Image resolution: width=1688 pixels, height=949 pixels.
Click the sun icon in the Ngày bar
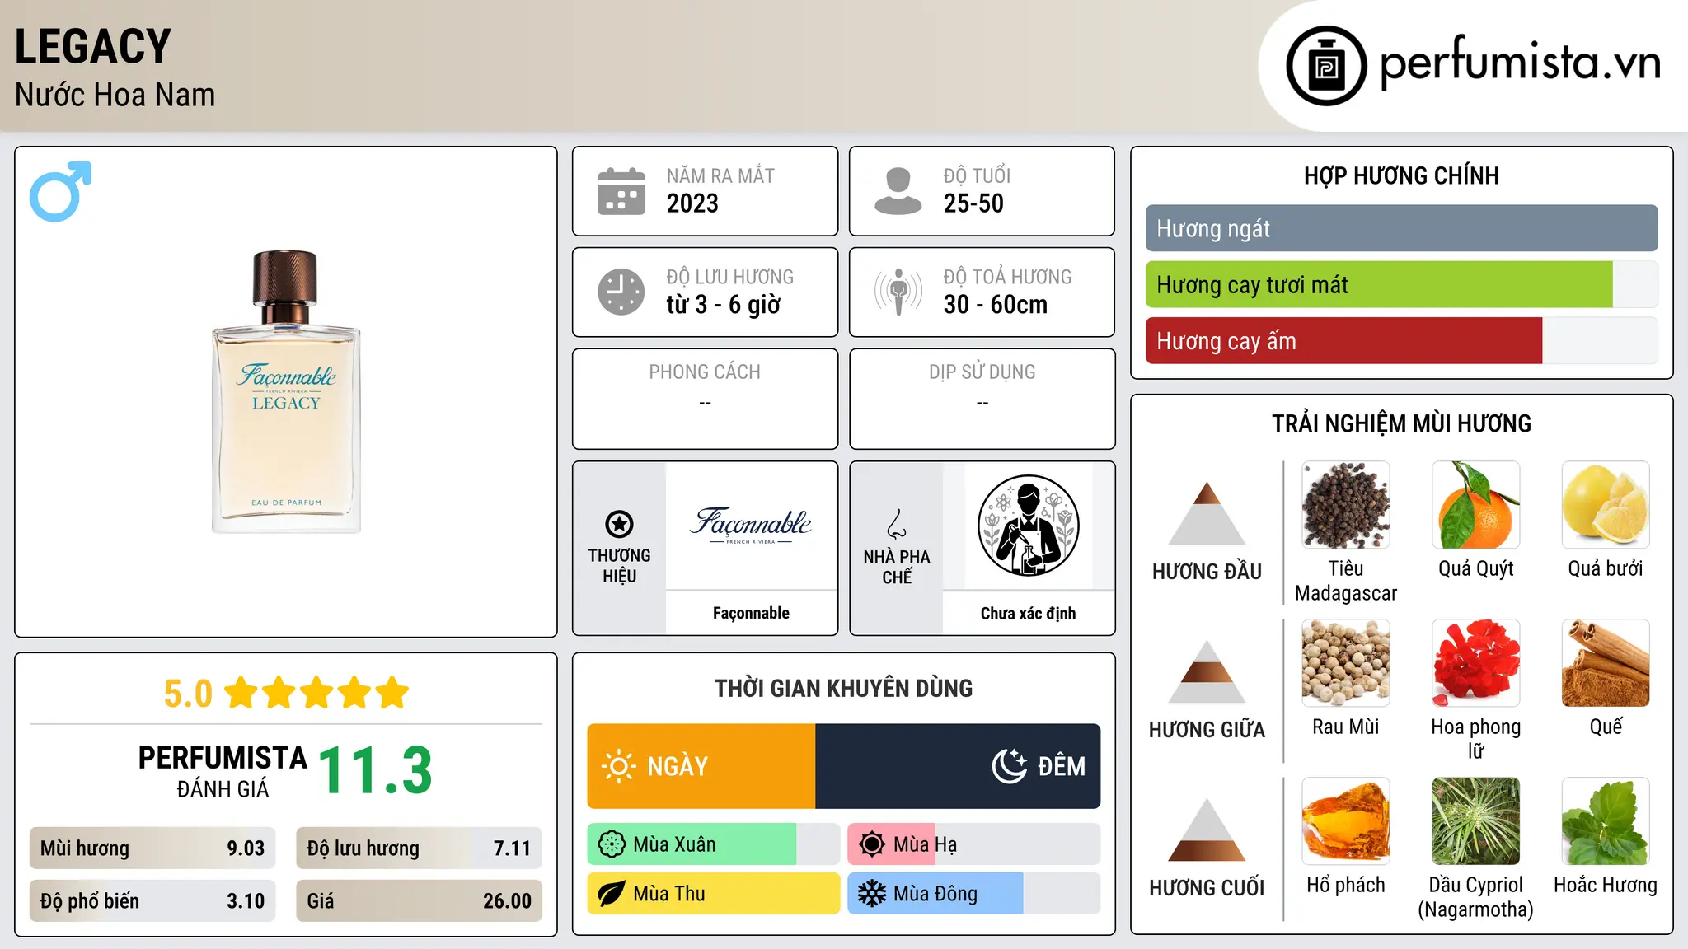[618, 766]
